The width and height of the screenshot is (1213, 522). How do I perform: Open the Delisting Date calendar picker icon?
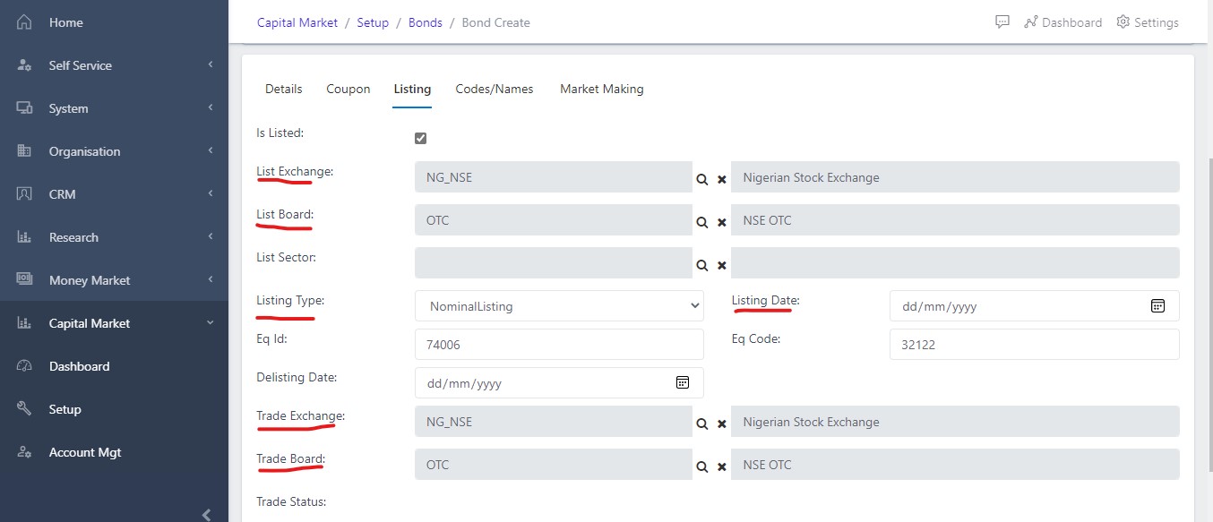click(x=682, y=382)
